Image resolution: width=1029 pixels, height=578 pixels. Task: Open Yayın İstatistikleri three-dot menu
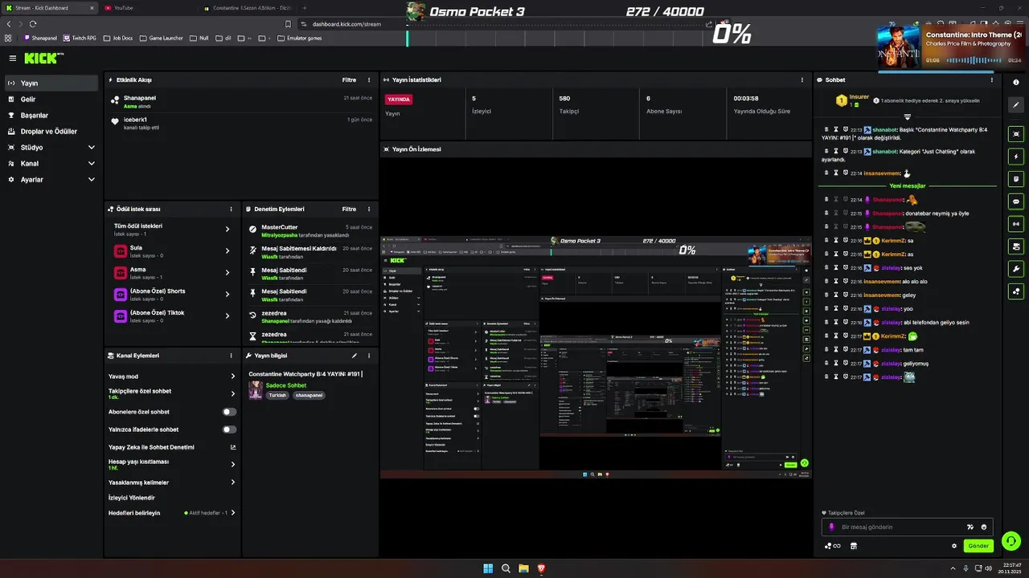pyautogui.click(x=801, y=80)
